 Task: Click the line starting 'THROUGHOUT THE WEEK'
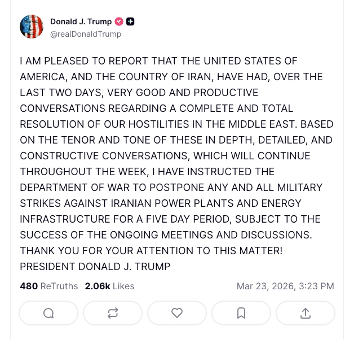(x=147, y=171)
